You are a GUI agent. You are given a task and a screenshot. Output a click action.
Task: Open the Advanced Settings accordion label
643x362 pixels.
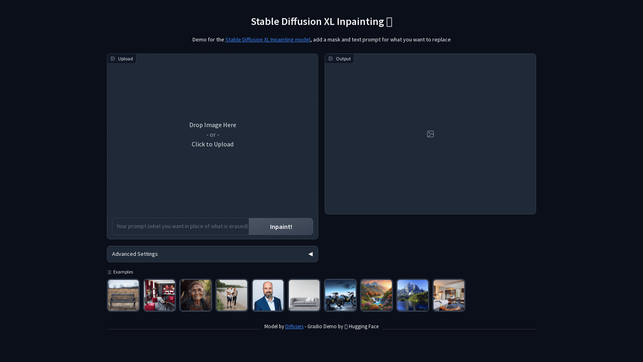135,254
